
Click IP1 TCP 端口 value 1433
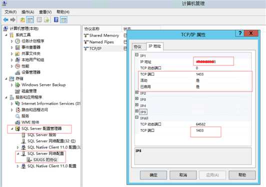pyautogui.click(x=200, y=74)
